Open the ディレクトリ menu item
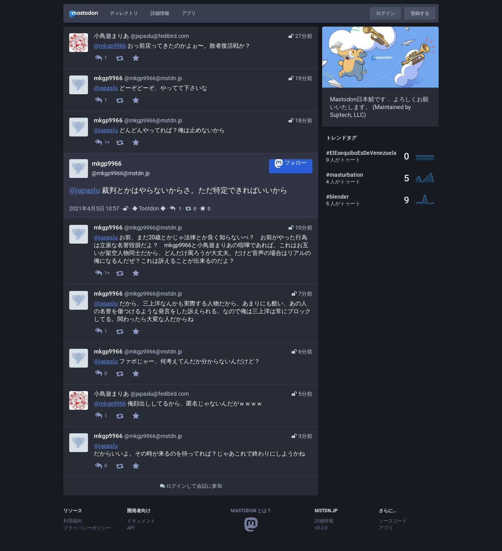Image resolution: width=502 pixels, height=551 pixels. (124, 13)
